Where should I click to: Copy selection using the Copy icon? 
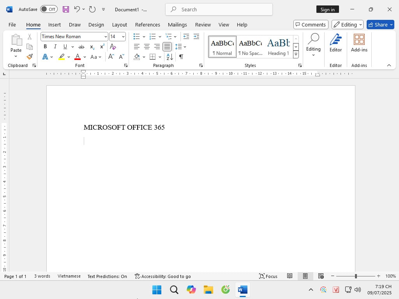[30, 47]
